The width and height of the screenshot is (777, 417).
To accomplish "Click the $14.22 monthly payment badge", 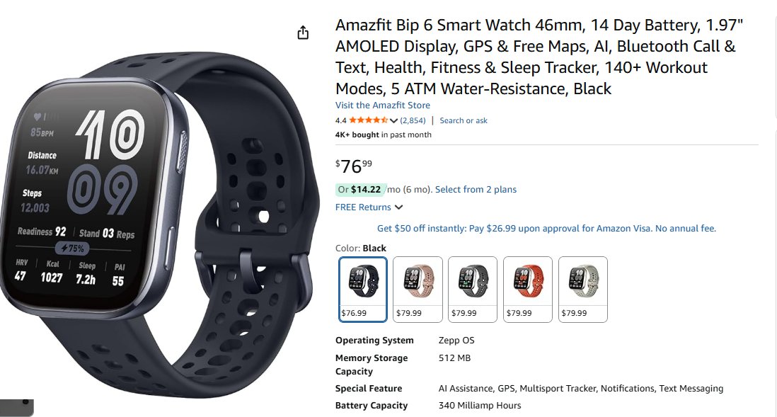I will tap(361, 190).
